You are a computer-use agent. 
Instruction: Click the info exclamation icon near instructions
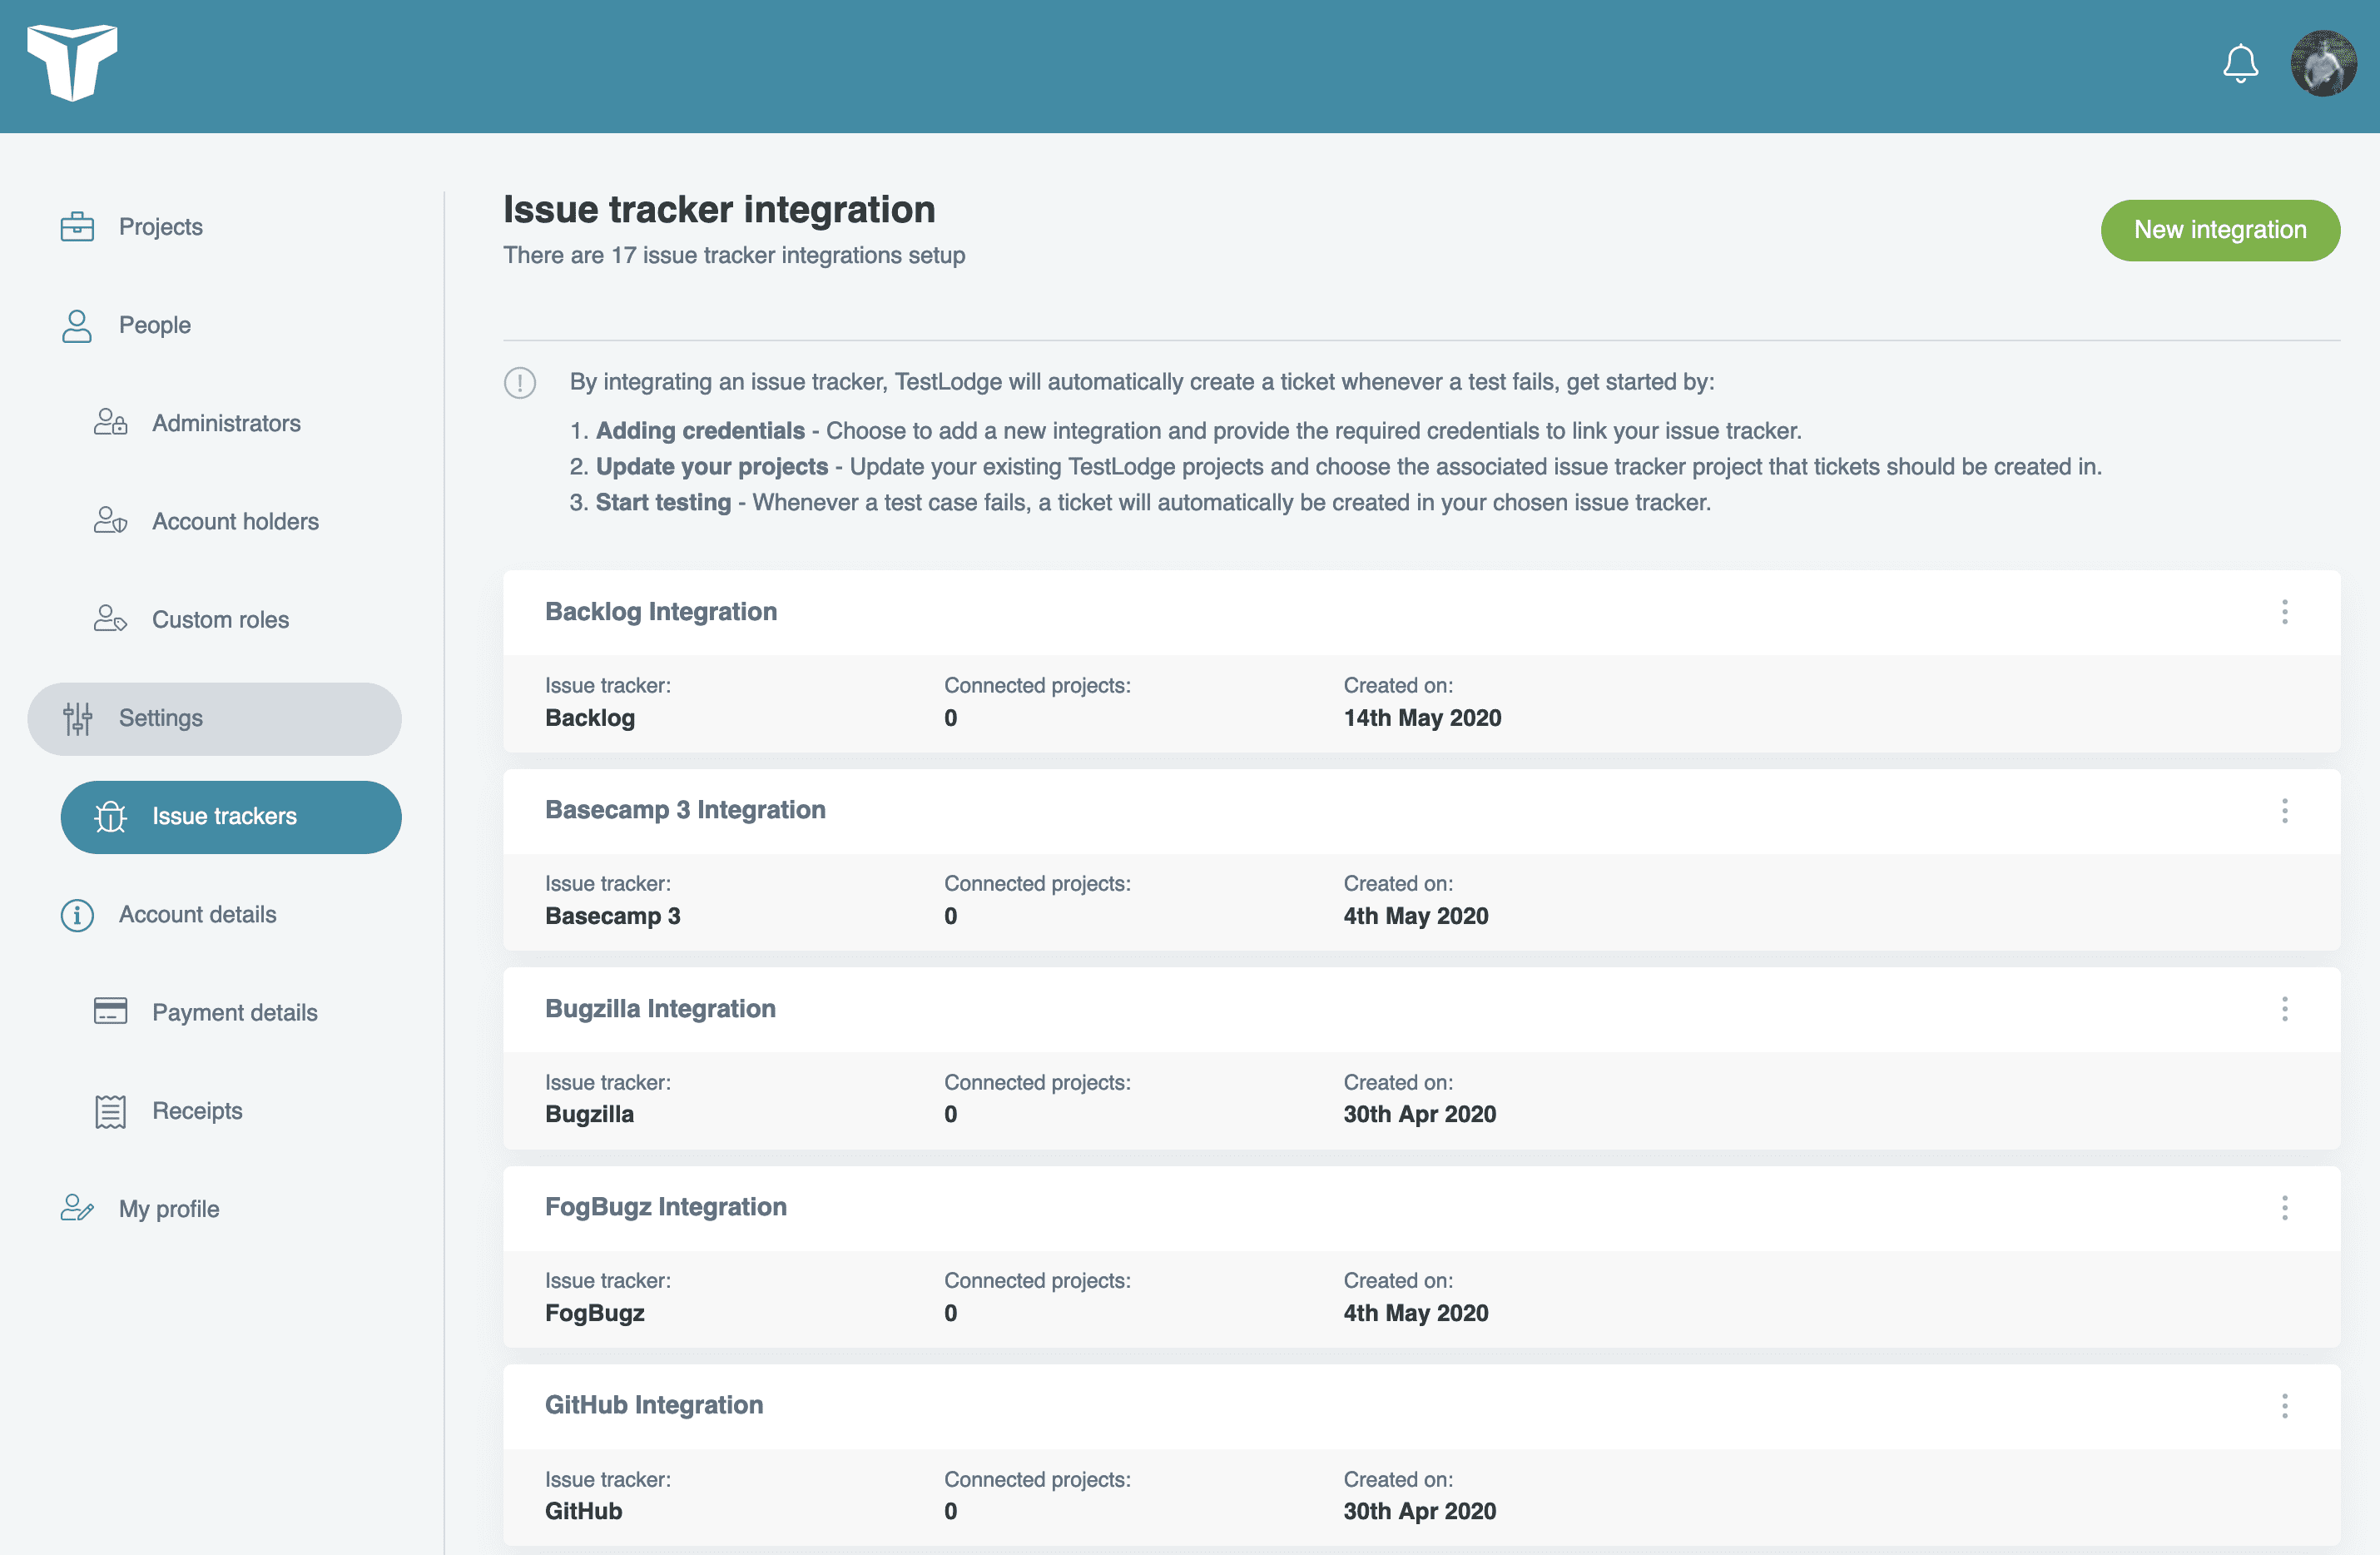coord(520,382)
